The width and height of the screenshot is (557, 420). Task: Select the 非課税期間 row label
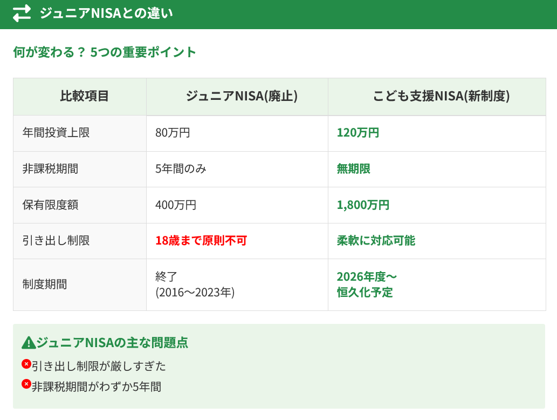50,169
